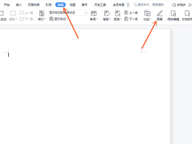
Task: Select the 画笔 pen tool
Action: 159,13
